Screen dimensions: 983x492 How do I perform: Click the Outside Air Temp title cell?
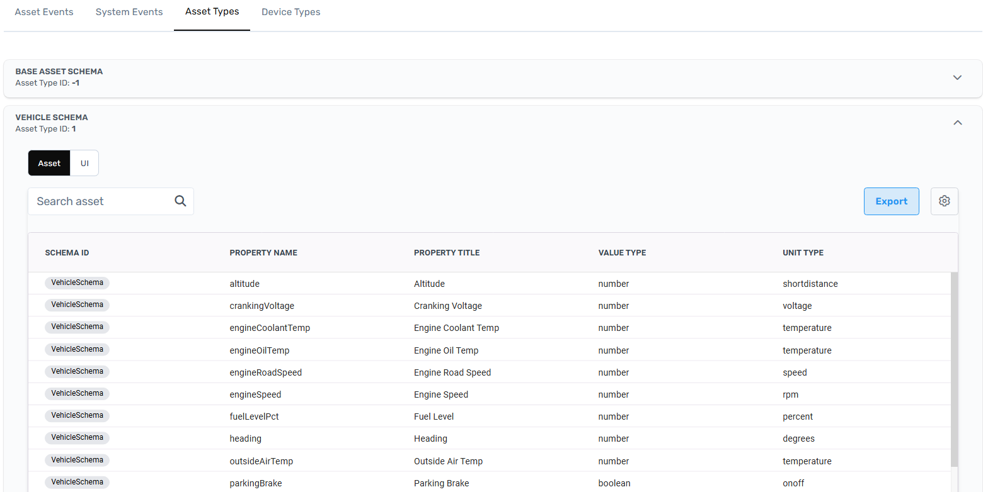coord(448,461)
